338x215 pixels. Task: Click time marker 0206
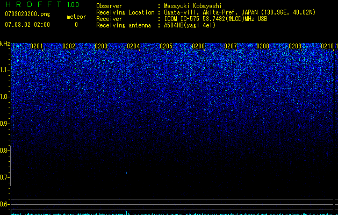pyautogui.click(x=198, y=46)
